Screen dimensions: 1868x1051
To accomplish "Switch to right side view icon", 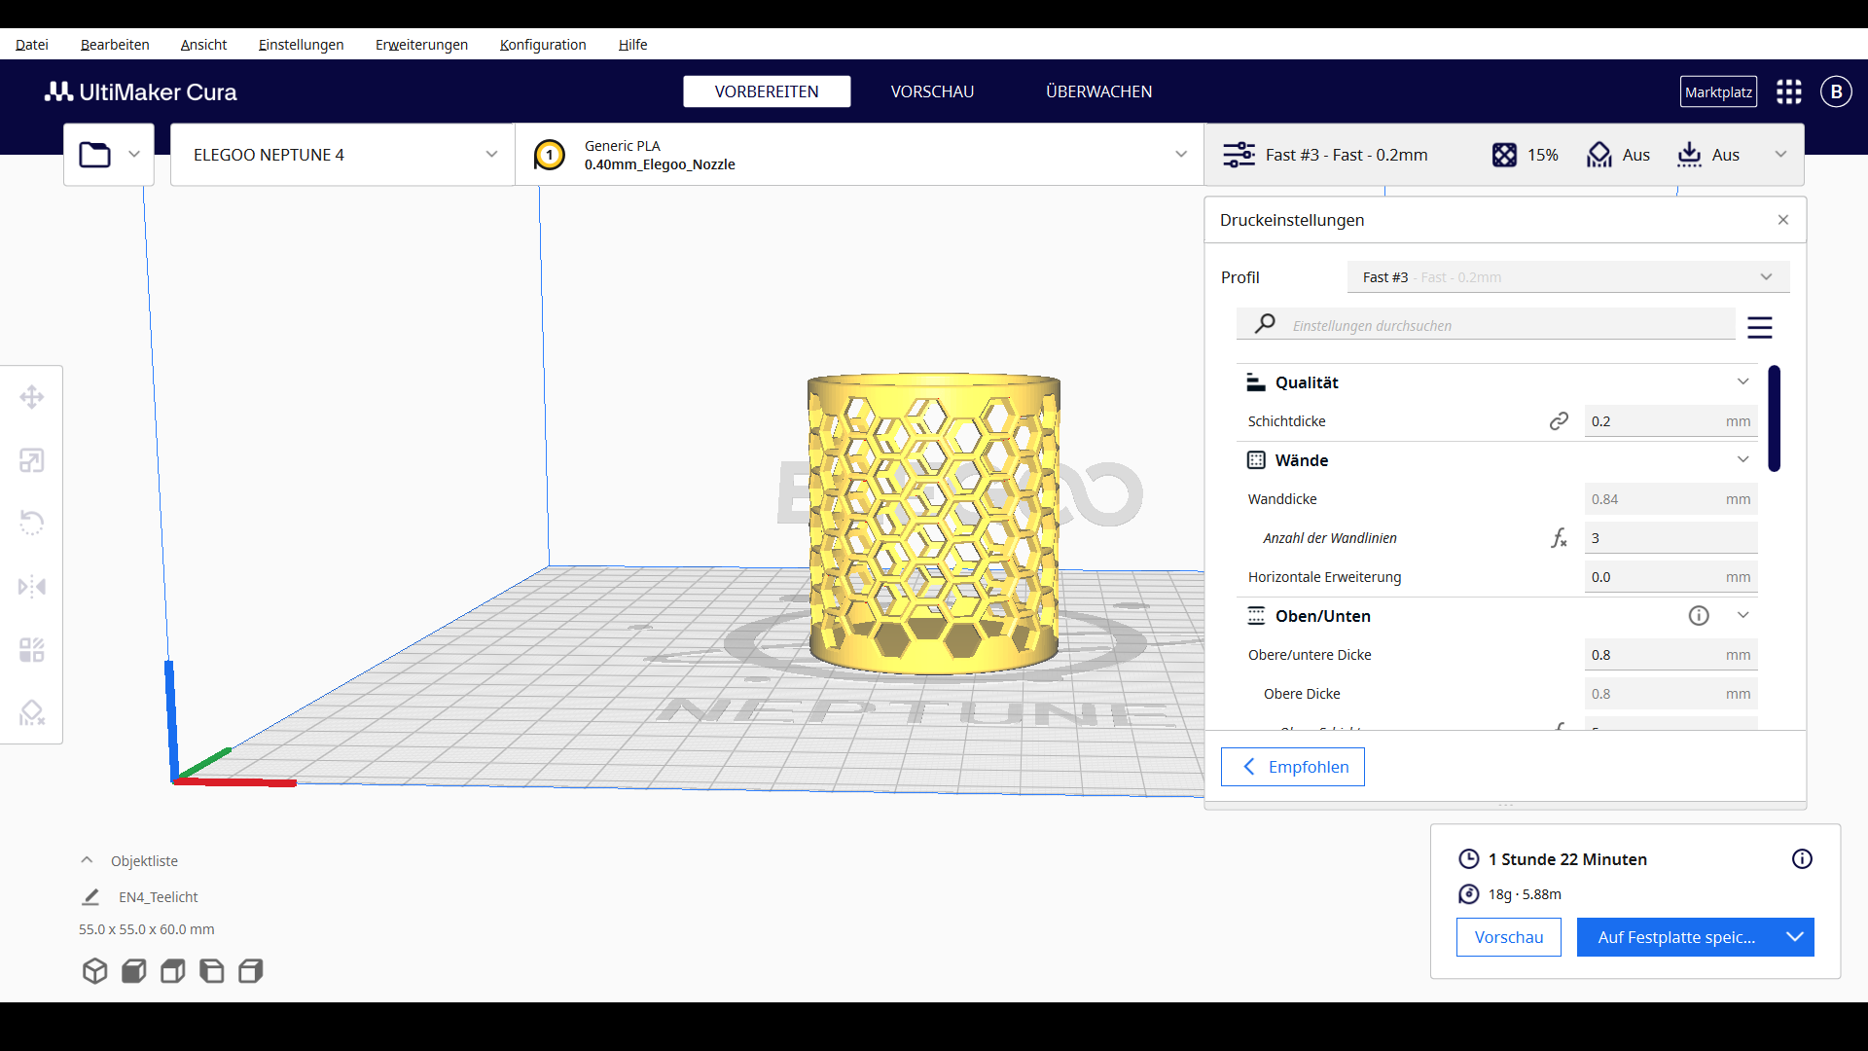I will 250,971.
